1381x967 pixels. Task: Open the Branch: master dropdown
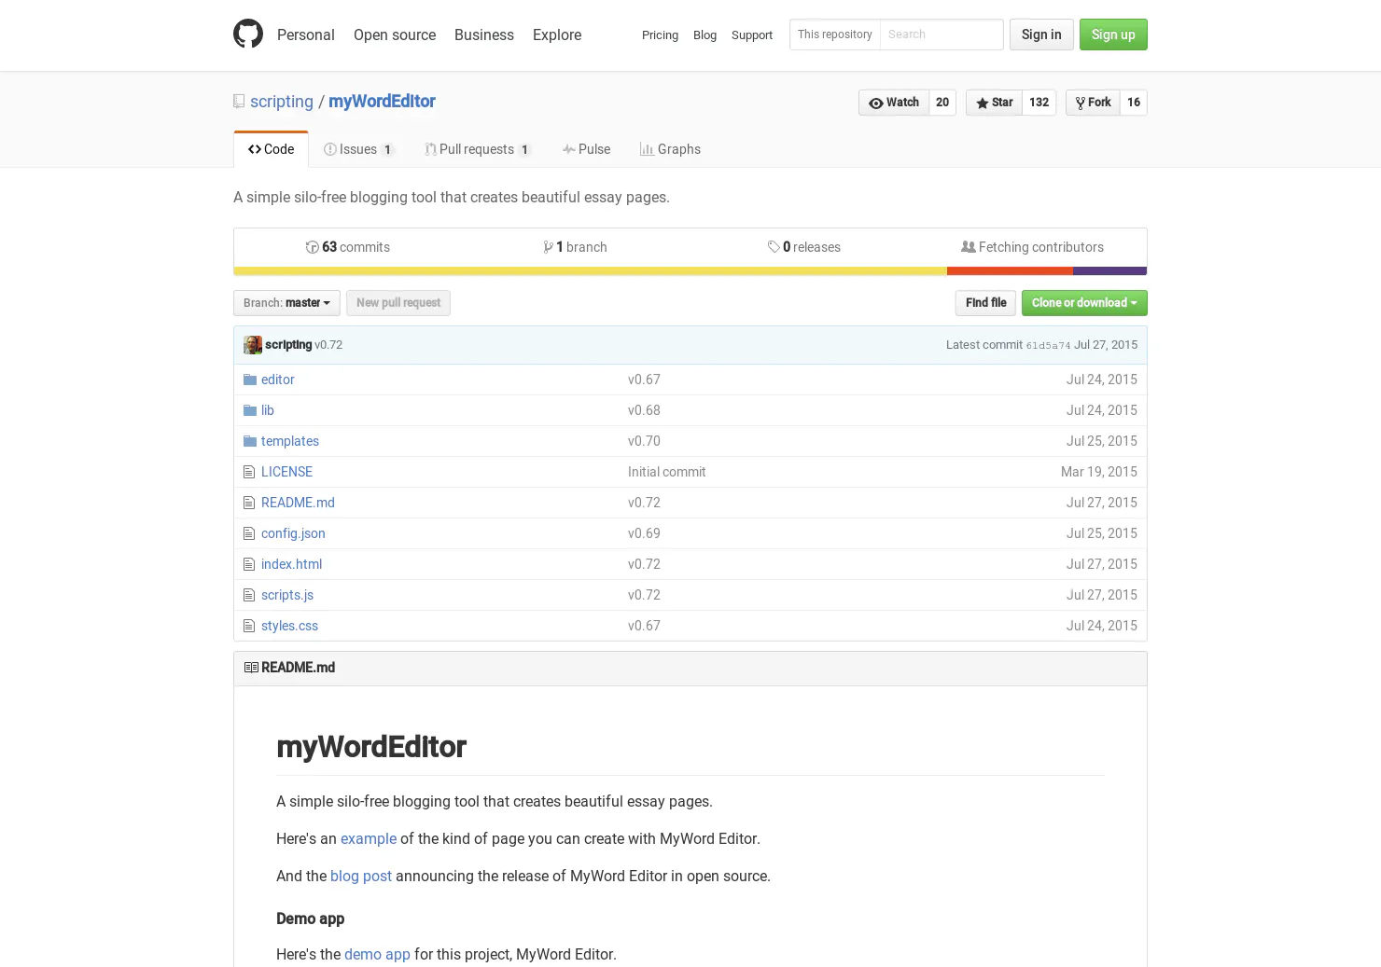point(286,303)
